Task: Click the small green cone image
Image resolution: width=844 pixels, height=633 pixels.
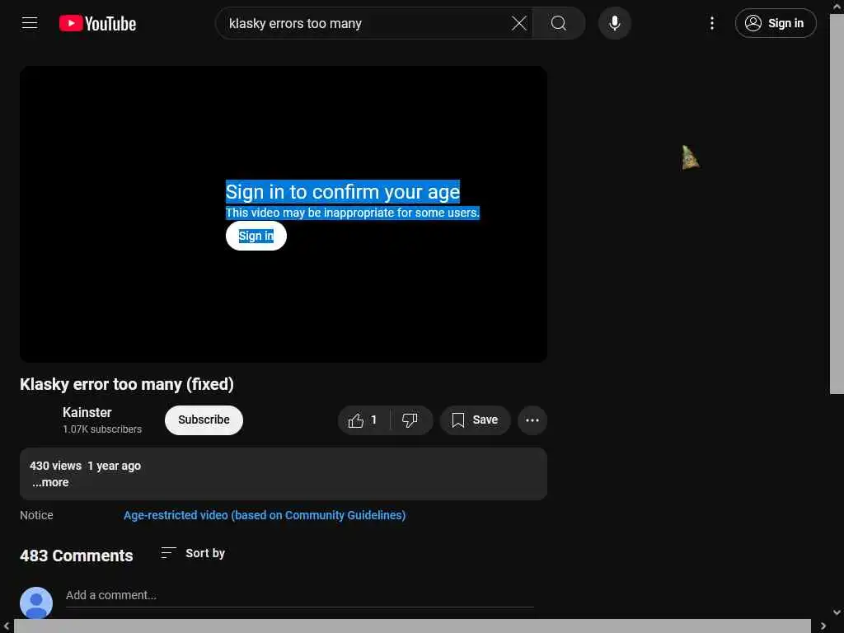Action: pos(690,157)
